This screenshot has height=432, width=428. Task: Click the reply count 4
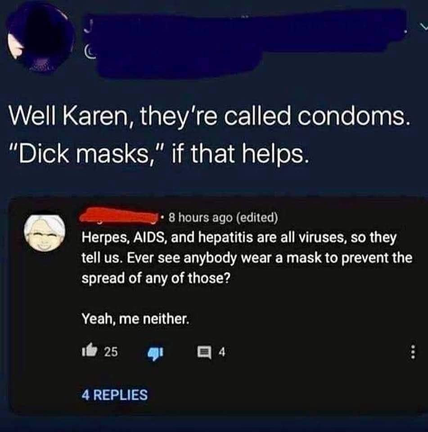pos(222,352)
